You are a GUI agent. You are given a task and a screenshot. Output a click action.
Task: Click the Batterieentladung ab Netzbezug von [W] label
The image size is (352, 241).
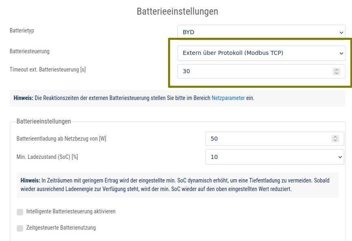tap(61, 139)
